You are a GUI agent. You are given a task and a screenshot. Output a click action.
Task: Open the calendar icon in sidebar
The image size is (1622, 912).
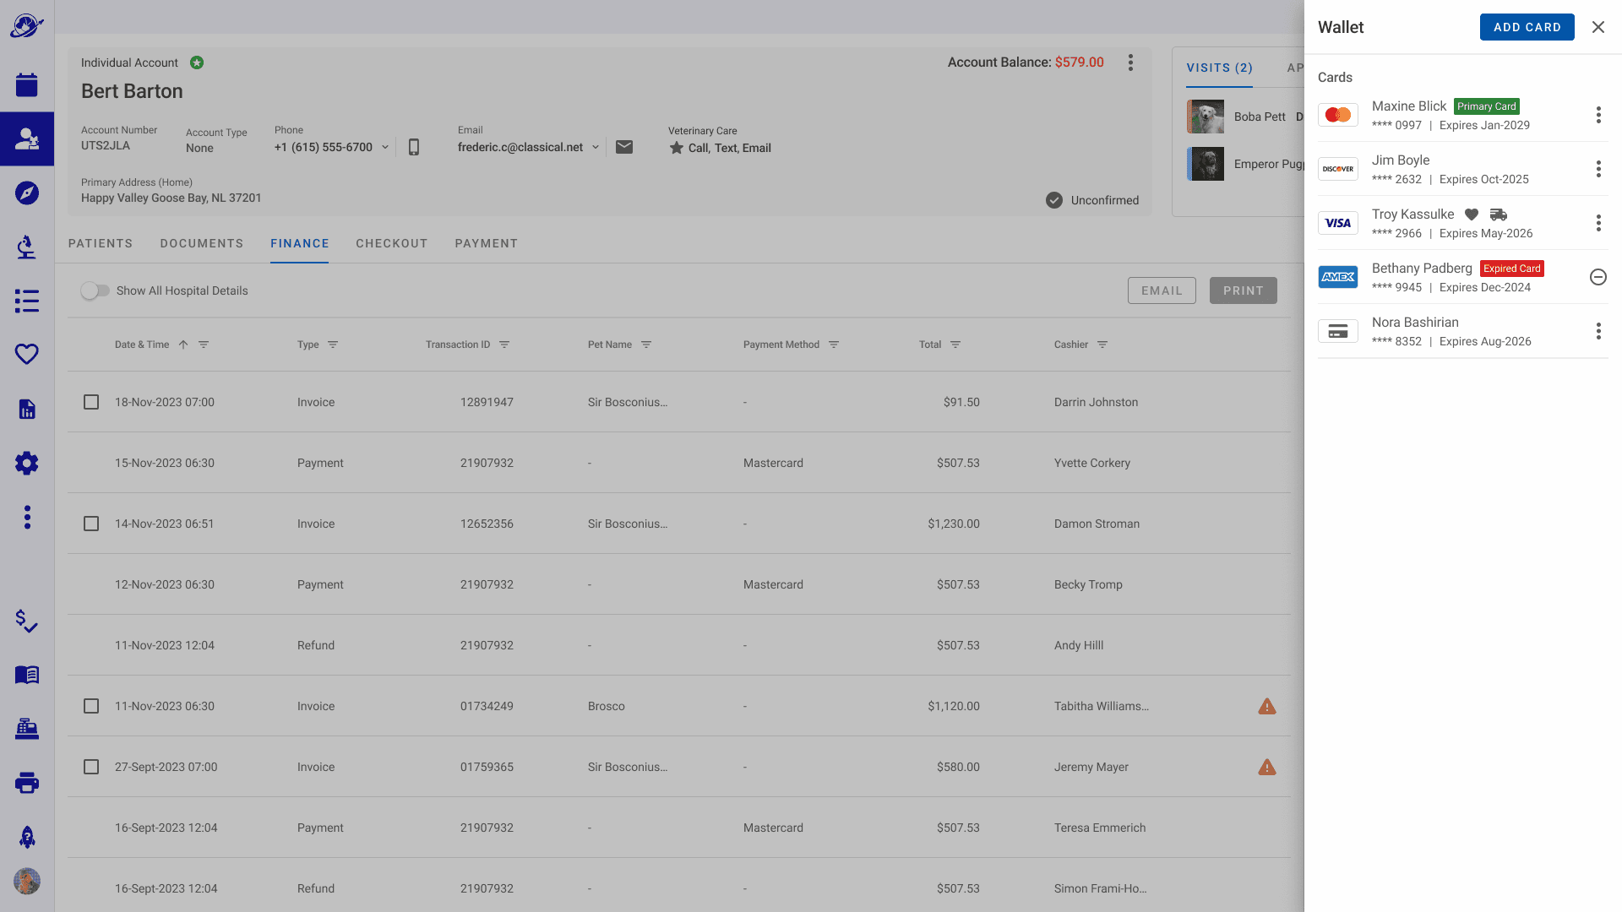pyautogui.click(x=27, y=84)
